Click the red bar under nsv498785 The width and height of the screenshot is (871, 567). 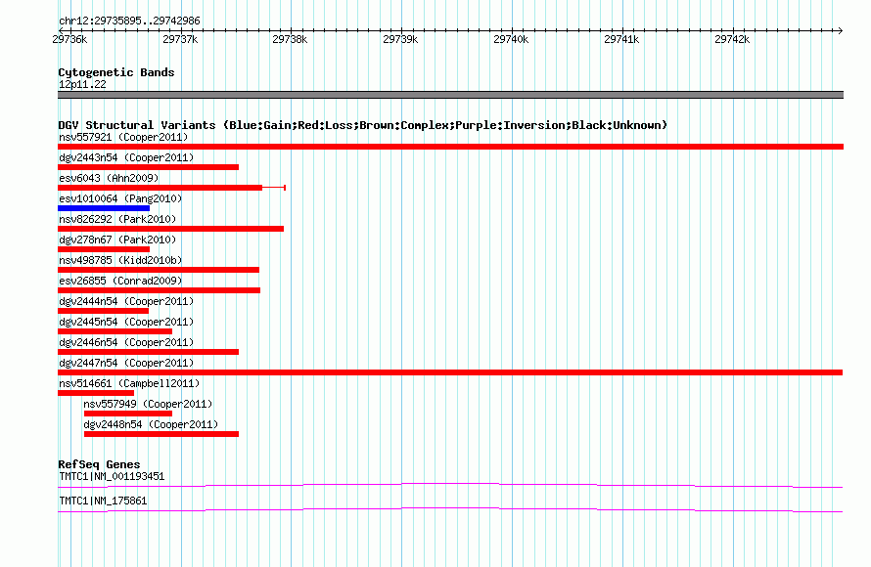tap(159, 270)
